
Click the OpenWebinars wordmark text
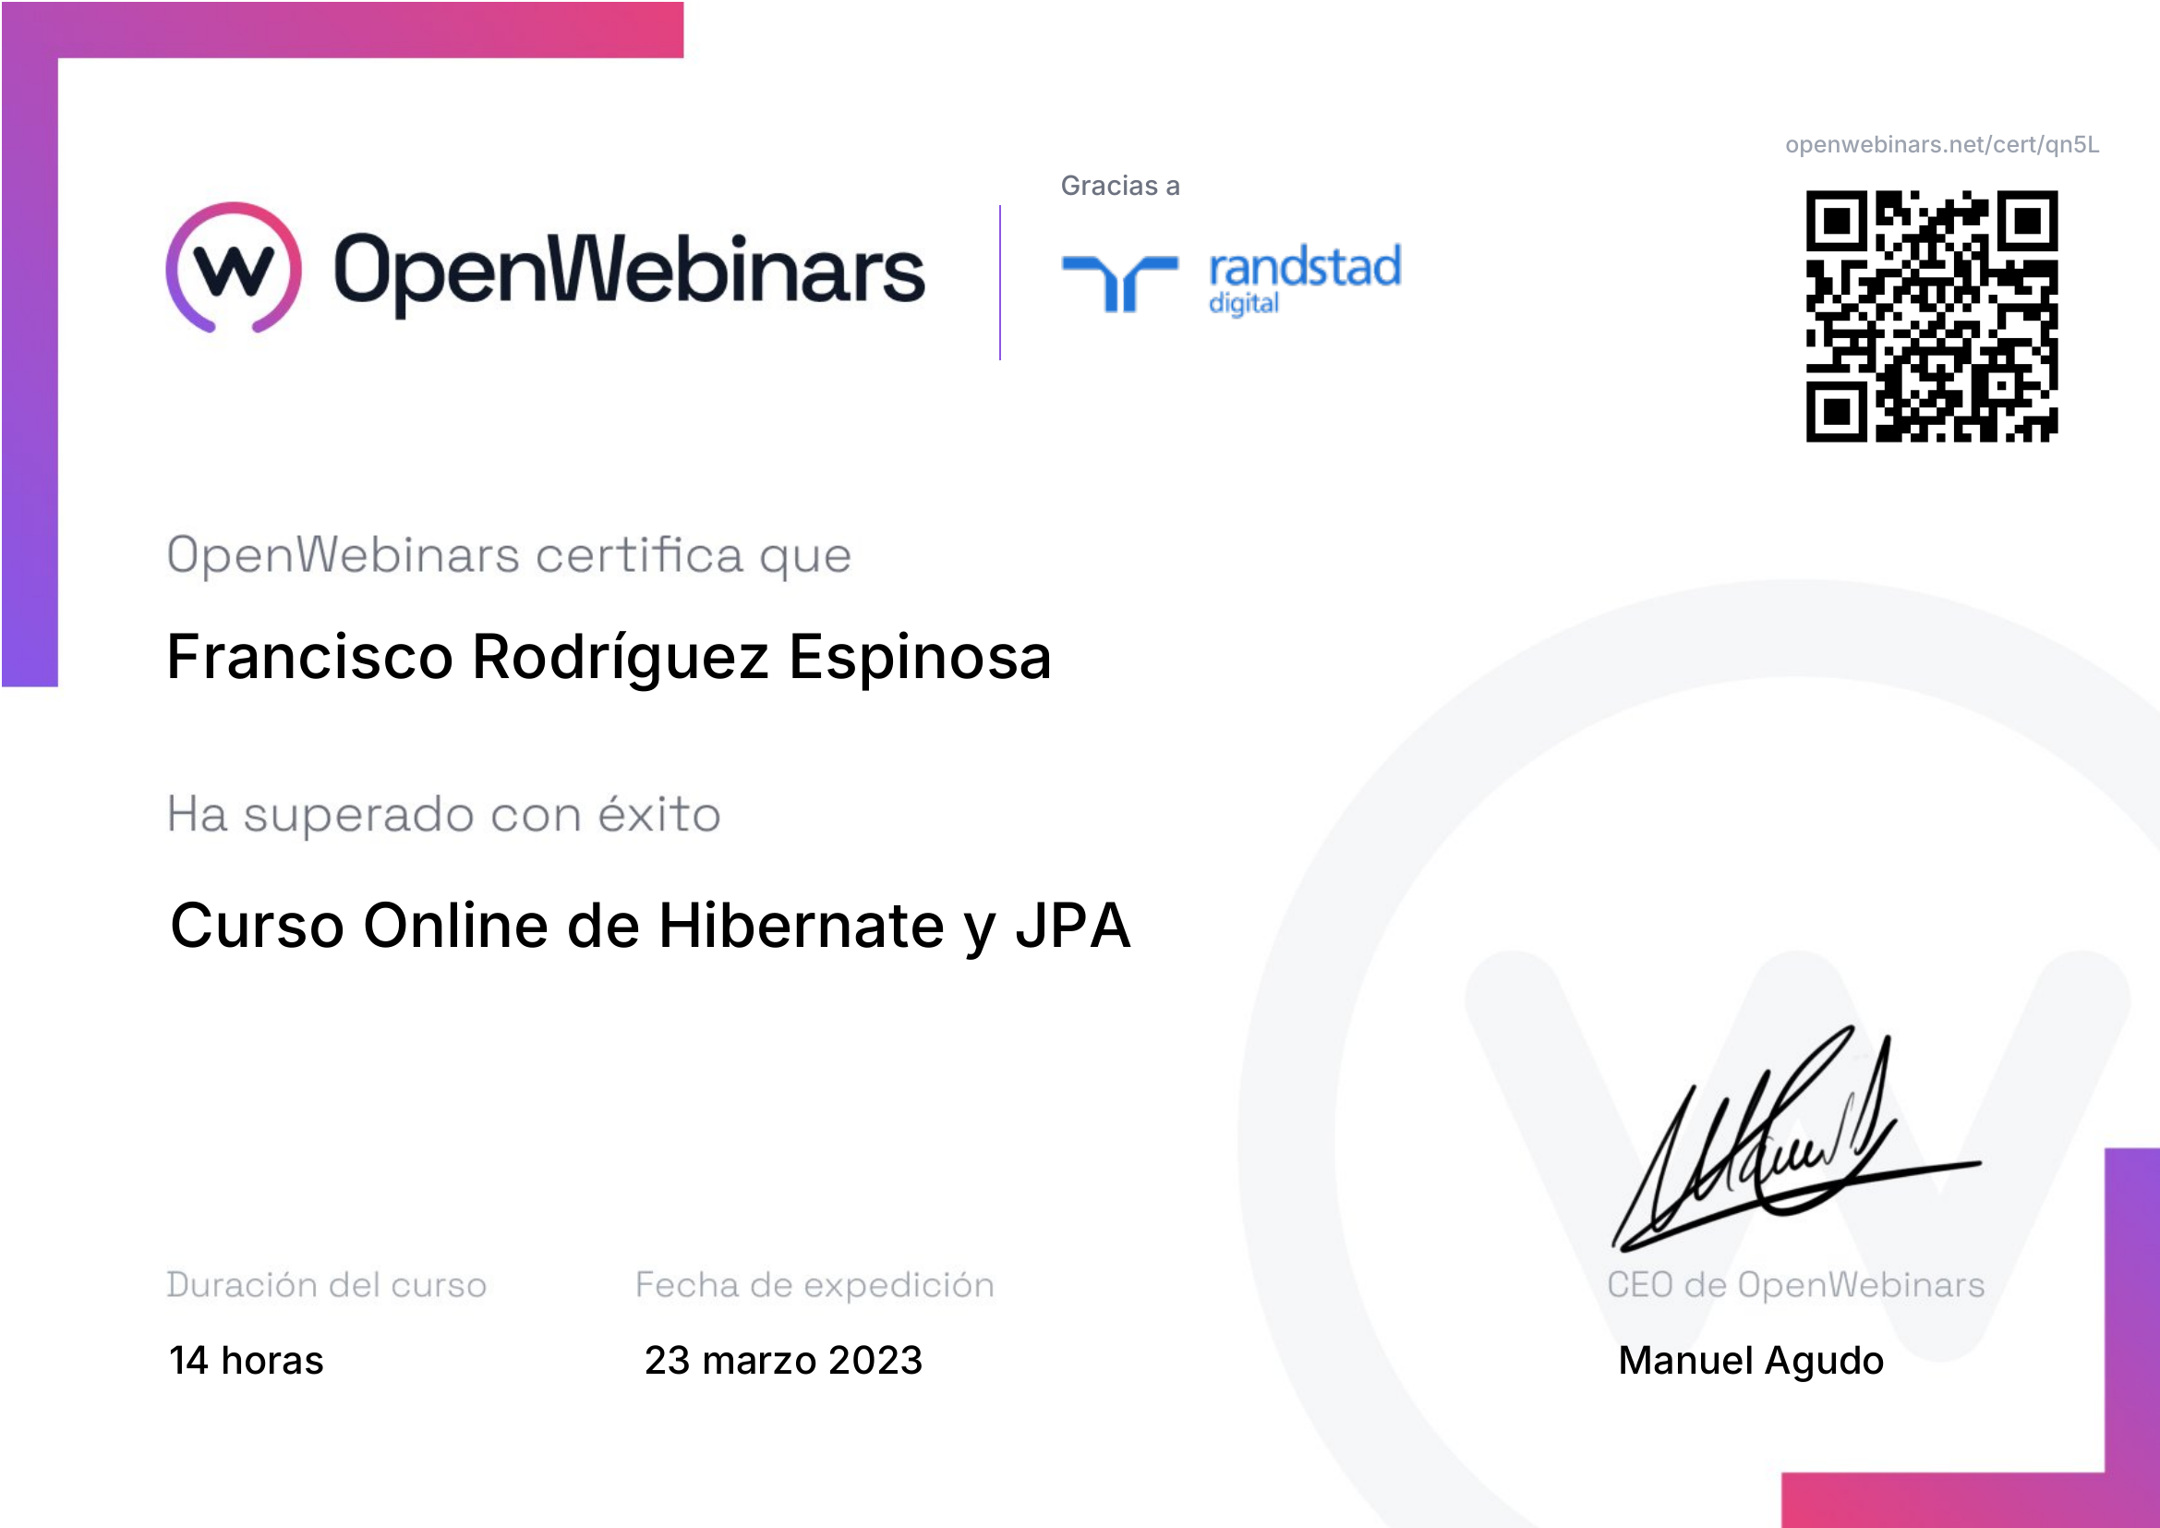pyautogui.click(x=630, y=272)
